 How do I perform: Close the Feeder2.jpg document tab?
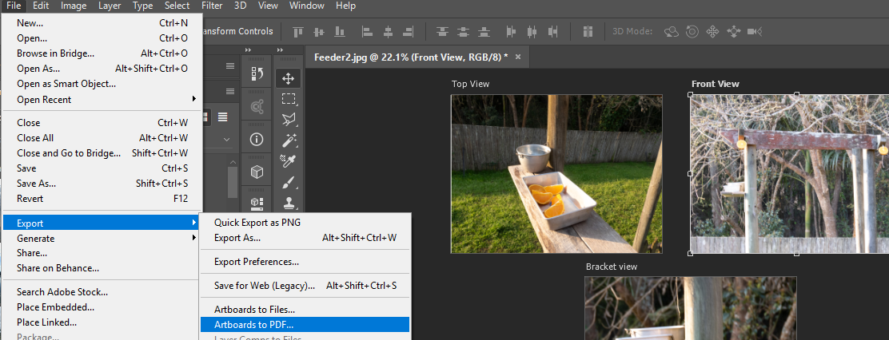517,57
